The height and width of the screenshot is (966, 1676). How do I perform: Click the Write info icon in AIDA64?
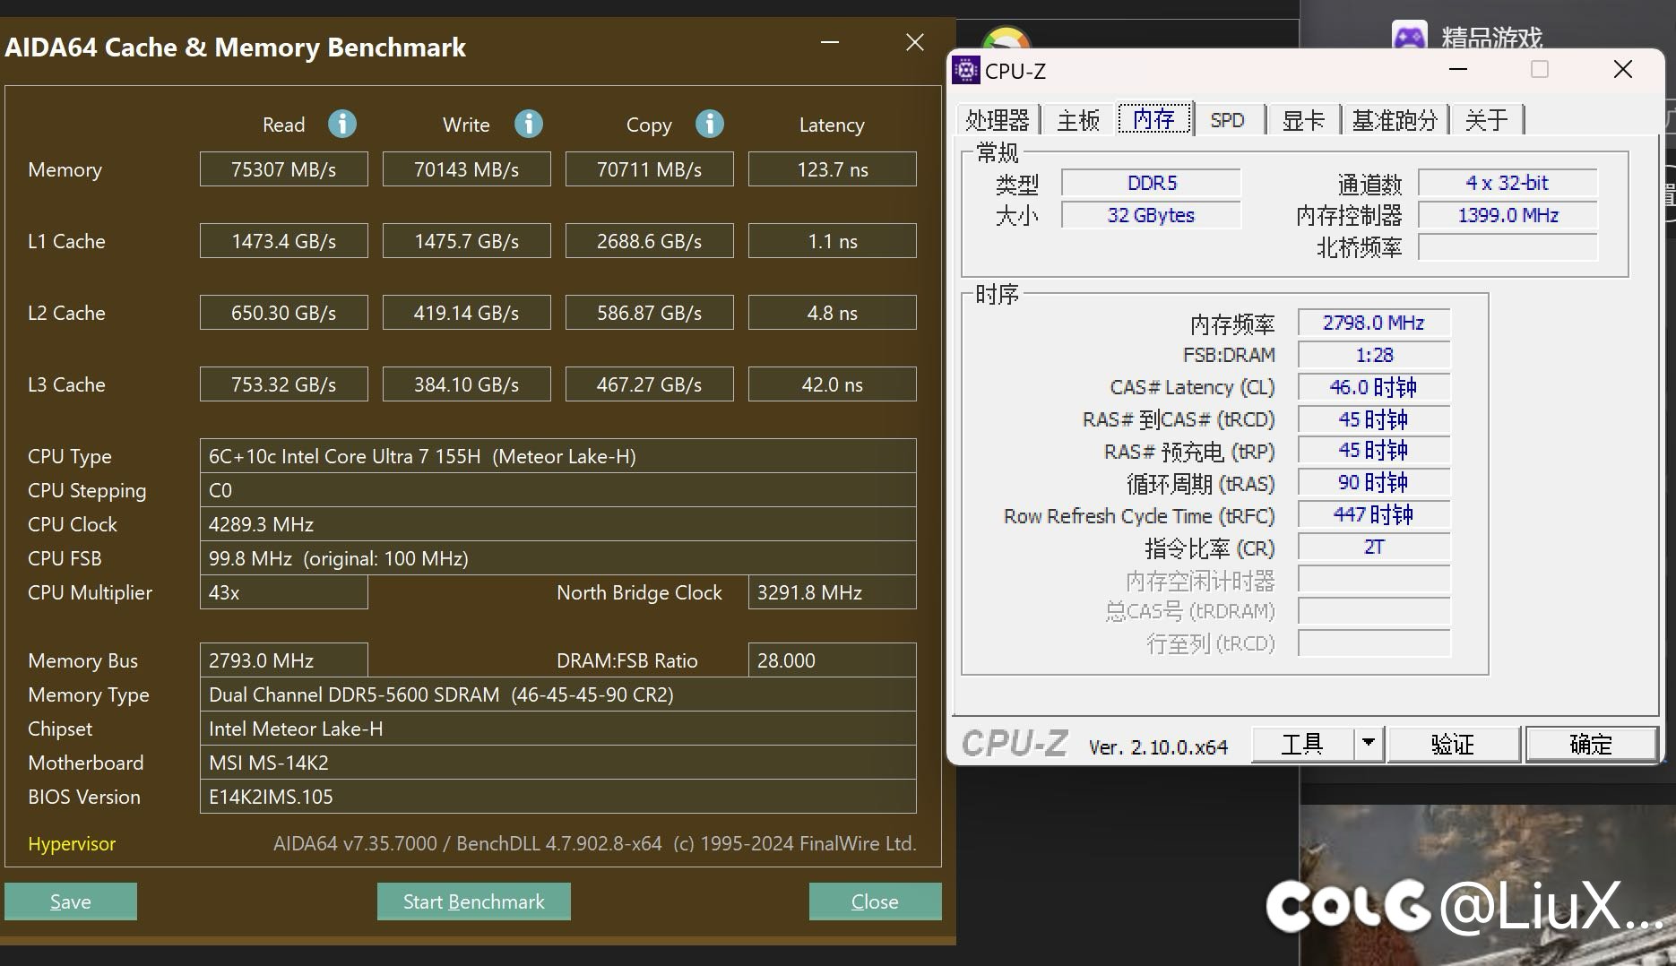pyautogui.click(x=529, y=124)
